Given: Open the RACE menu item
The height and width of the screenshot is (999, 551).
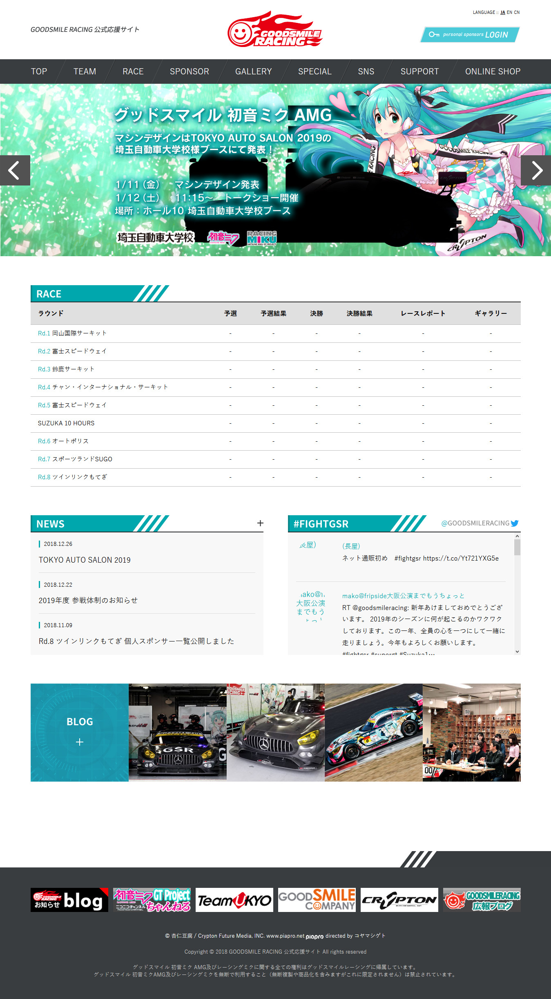Looking at the screenshot, I should tap(133, 72).
